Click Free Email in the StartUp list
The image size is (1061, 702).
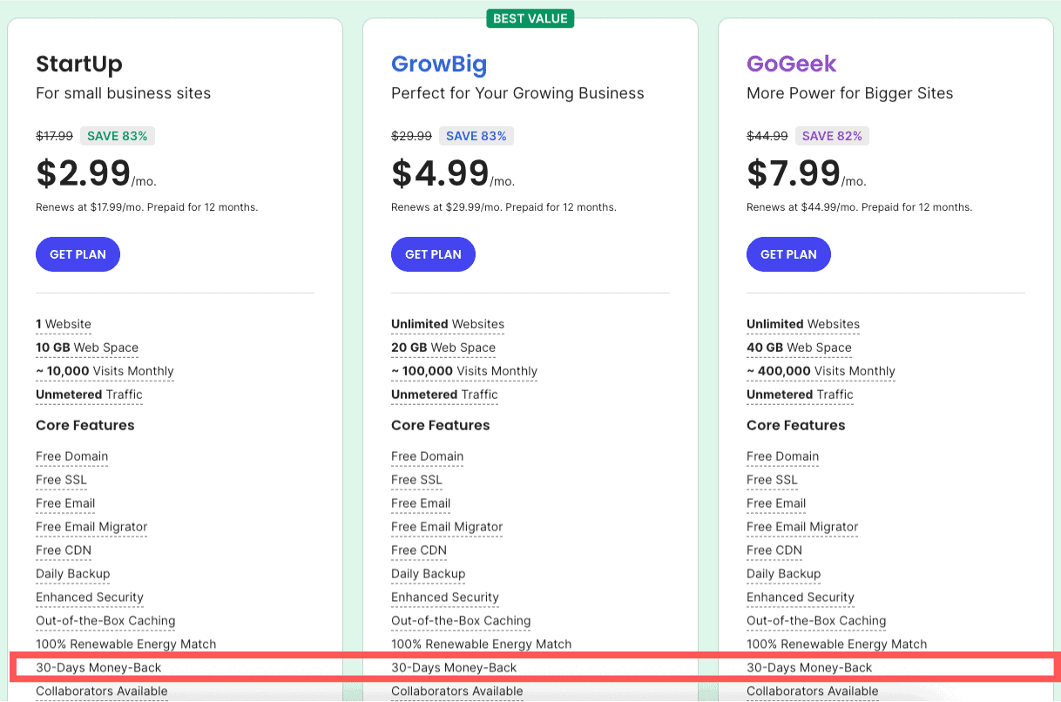click(65, 503)
